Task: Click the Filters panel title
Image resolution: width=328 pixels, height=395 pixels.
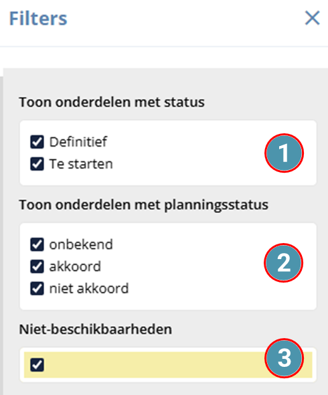Action: 38,18
